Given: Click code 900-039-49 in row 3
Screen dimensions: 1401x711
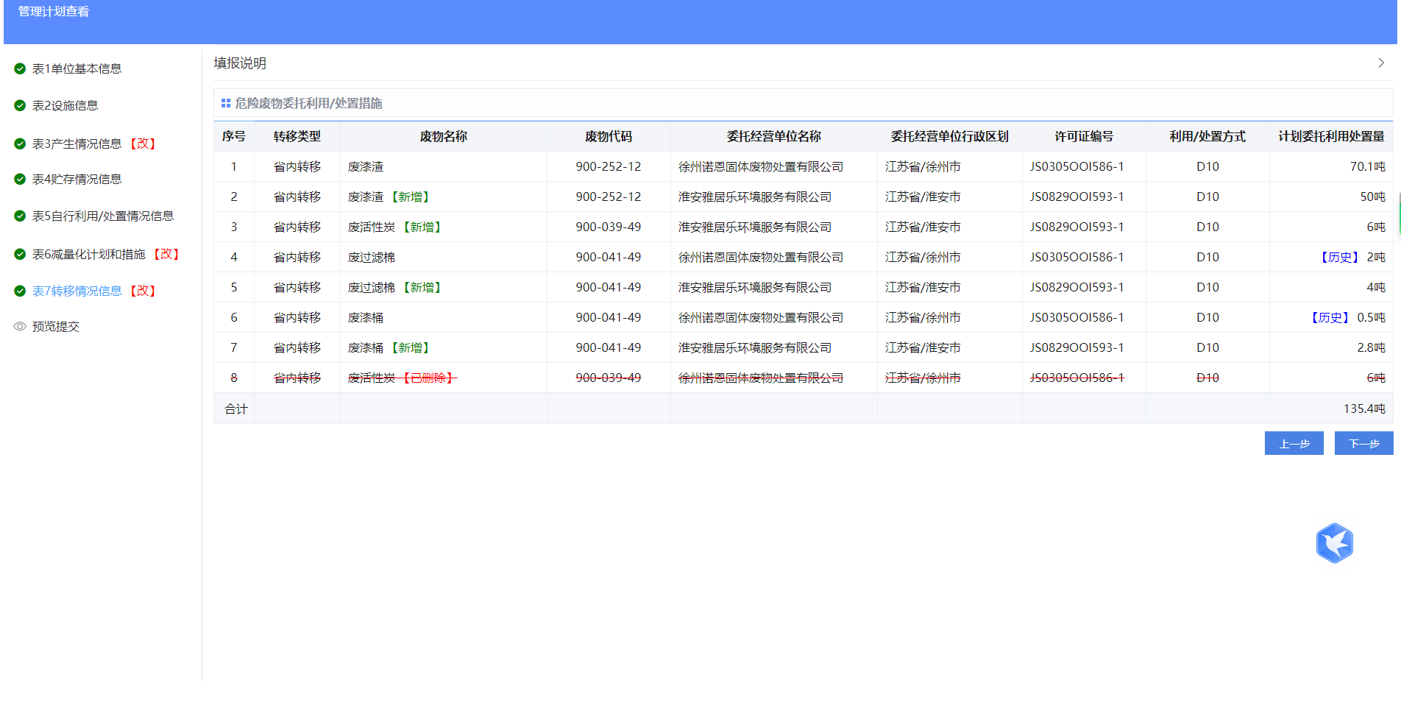Looking at the screenshot, I should pos(609,227).
